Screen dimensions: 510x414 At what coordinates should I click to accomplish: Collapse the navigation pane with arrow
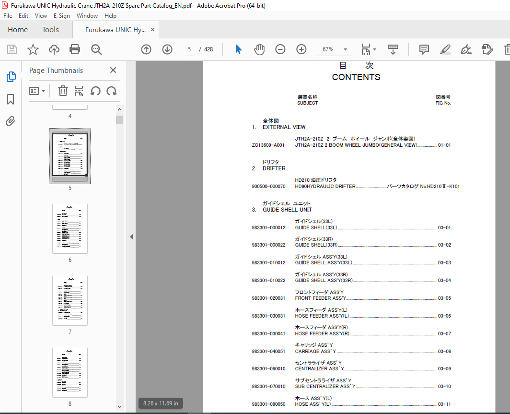click(131, 237)
